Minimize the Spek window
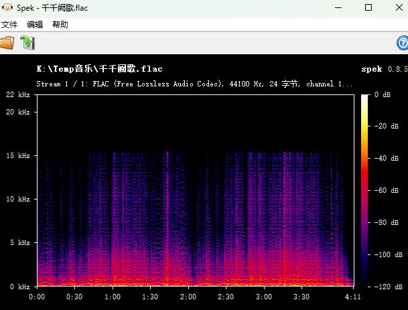Image resolution: width=408 pixels, height=310 pixels. [x=337, y=7]
